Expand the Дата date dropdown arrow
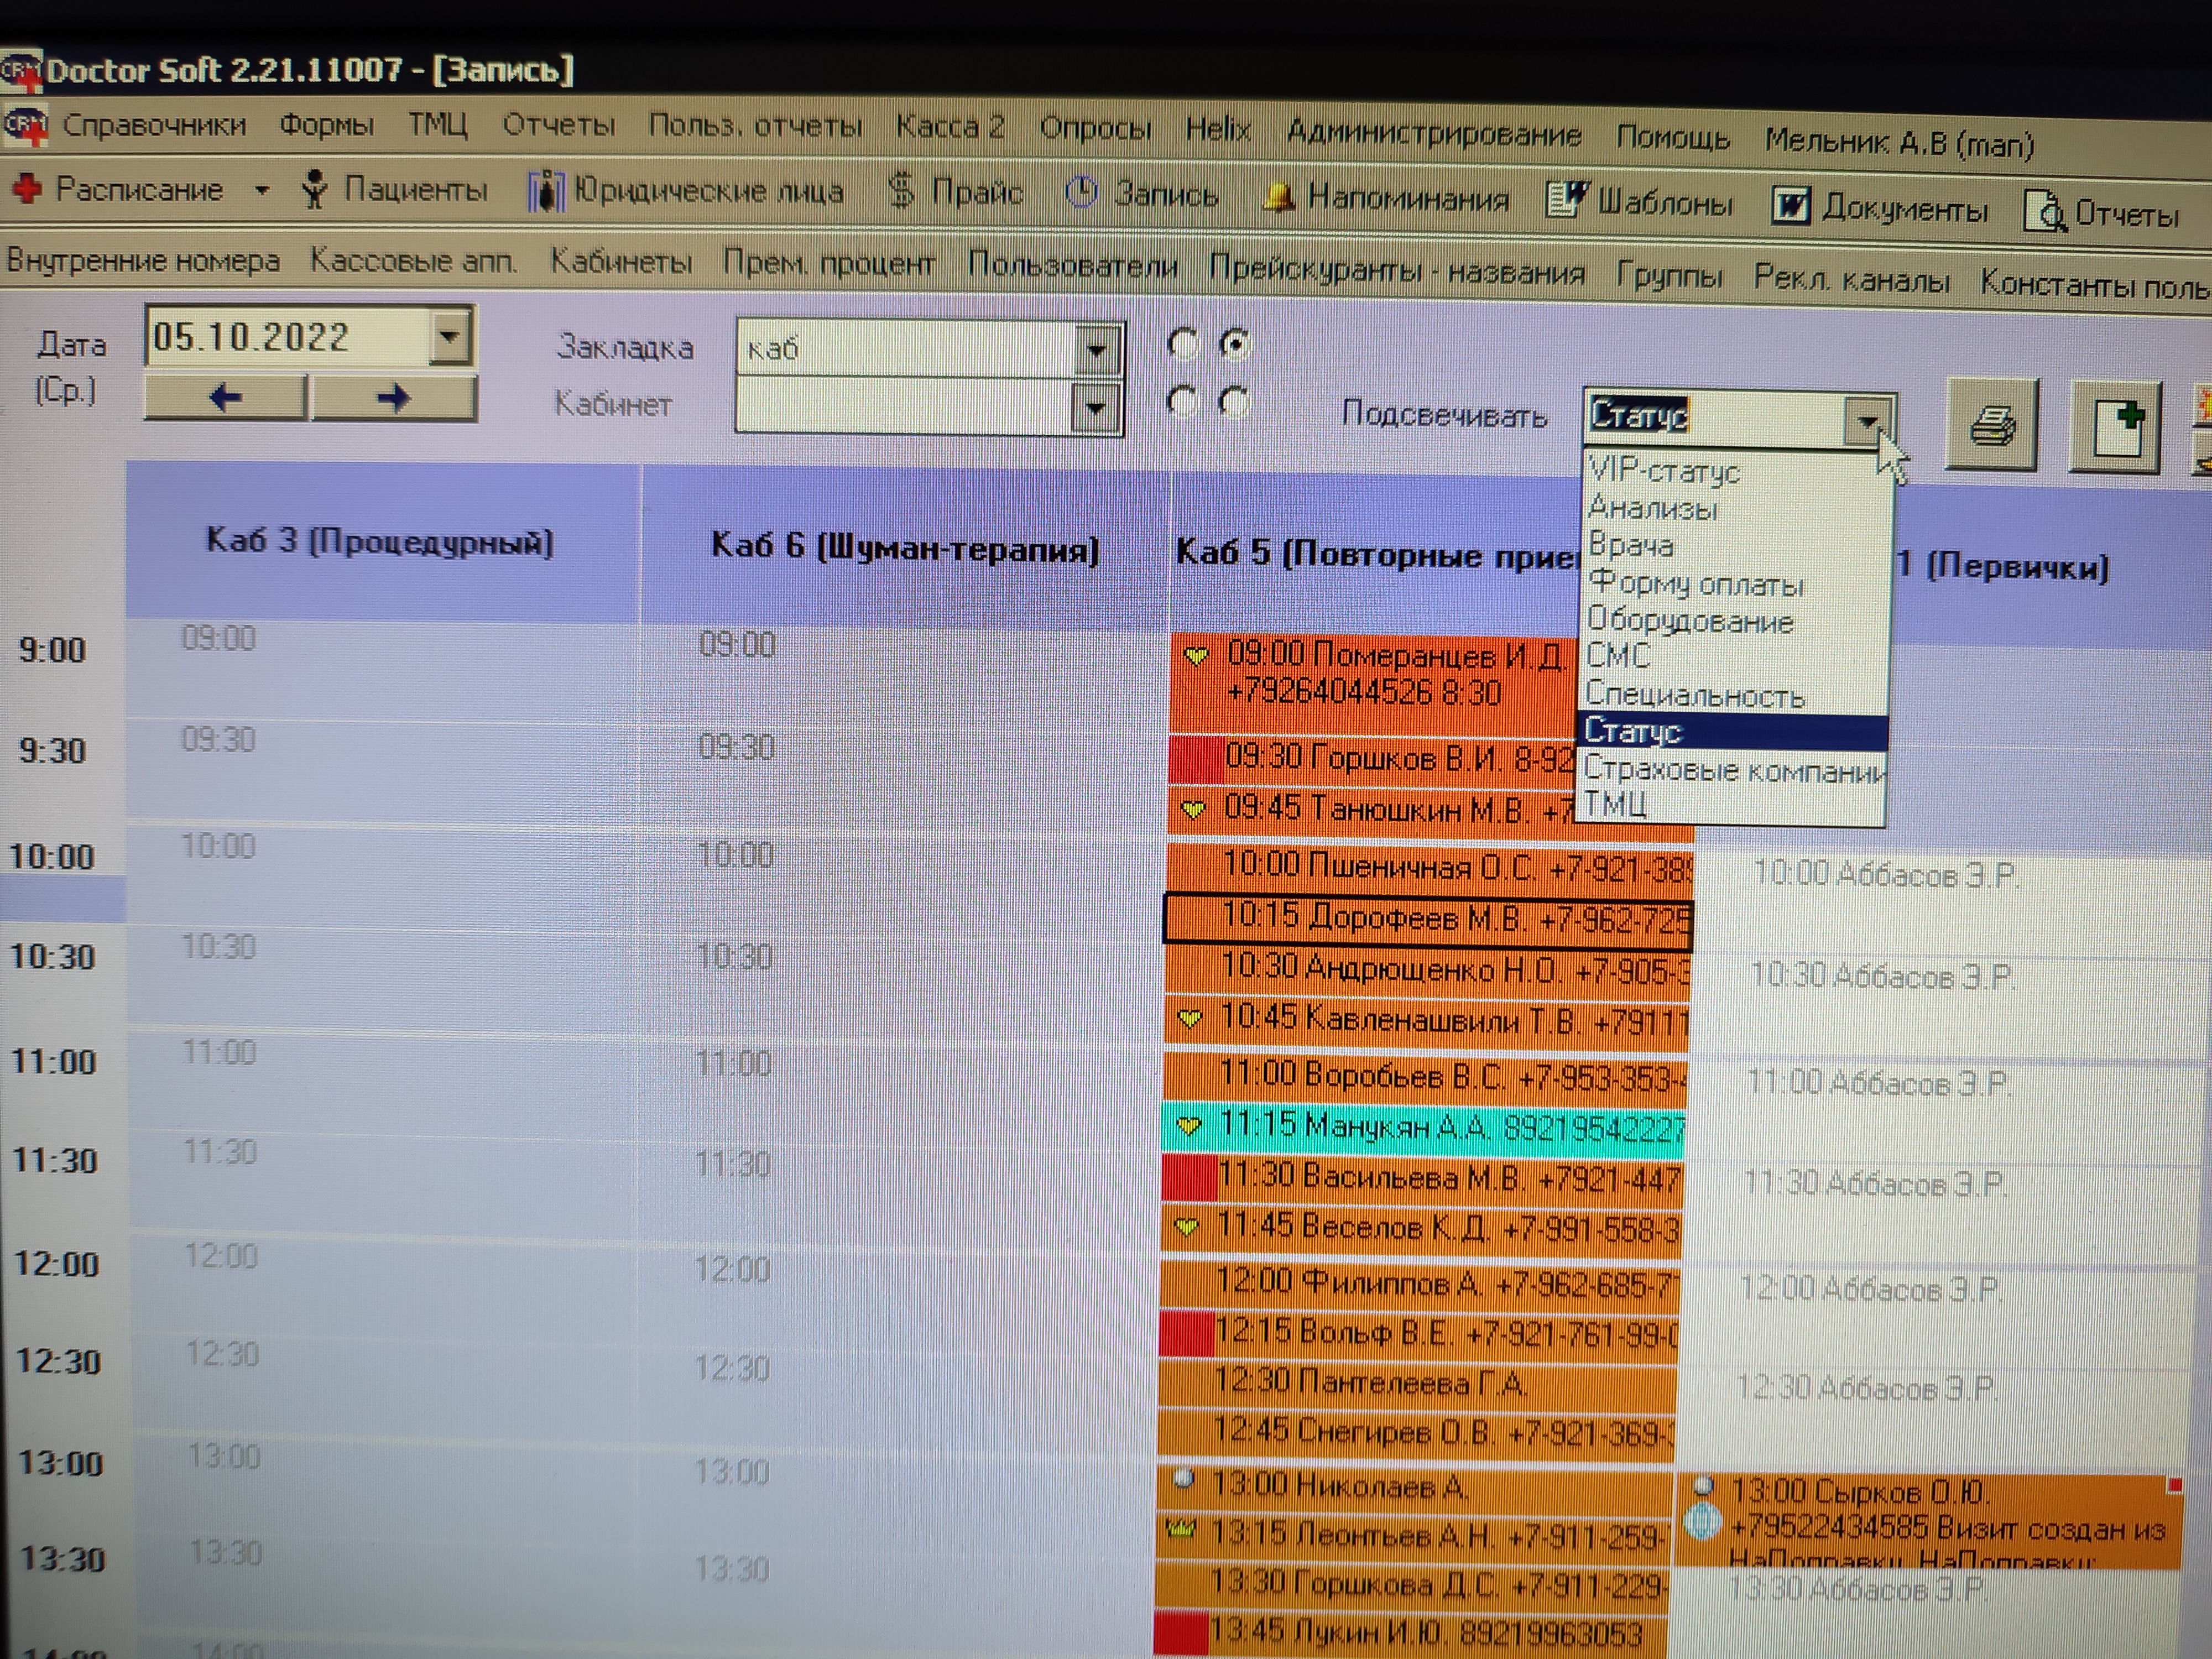The height and width of the screenshot is (1659, 2212). tap(450, 337)
